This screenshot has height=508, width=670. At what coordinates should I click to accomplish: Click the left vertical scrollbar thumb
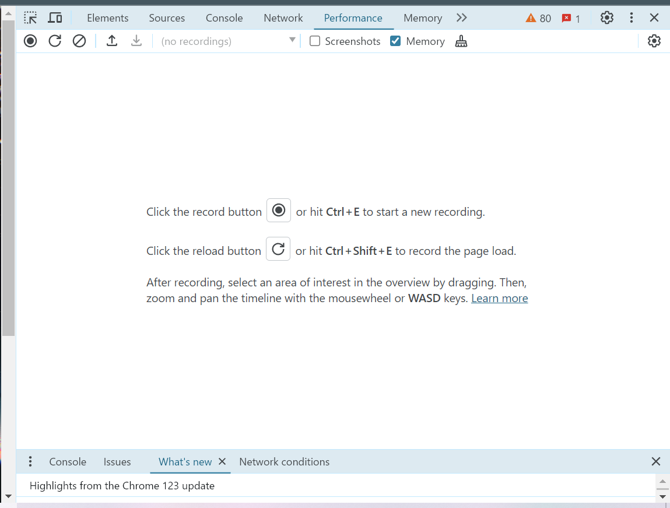(8, 175)
